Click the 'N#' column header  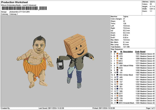[115, 52]
